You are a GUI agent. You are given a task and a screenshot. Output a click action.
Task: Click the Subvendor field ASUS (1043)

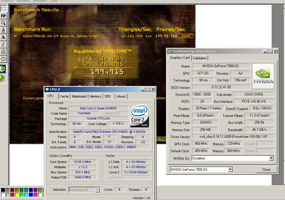coord(254,94)
